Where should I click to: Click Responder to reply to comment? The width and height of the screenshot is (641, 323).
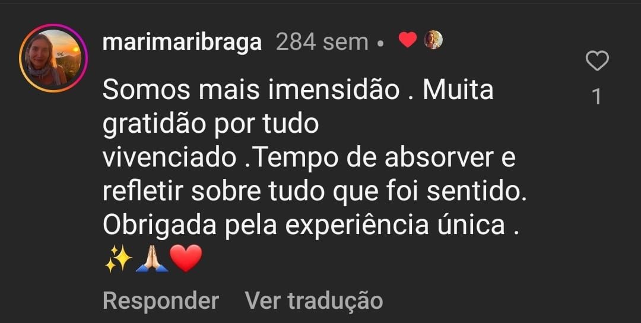161,300
